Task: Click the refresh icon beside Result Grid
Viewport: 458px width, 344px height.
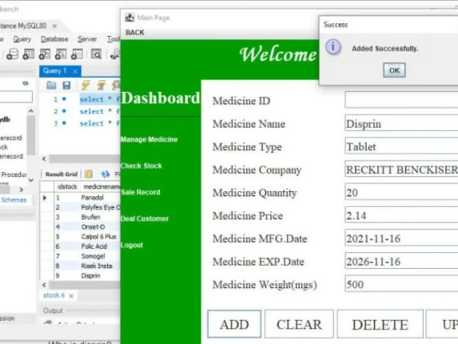Action: tap(105, 174)
